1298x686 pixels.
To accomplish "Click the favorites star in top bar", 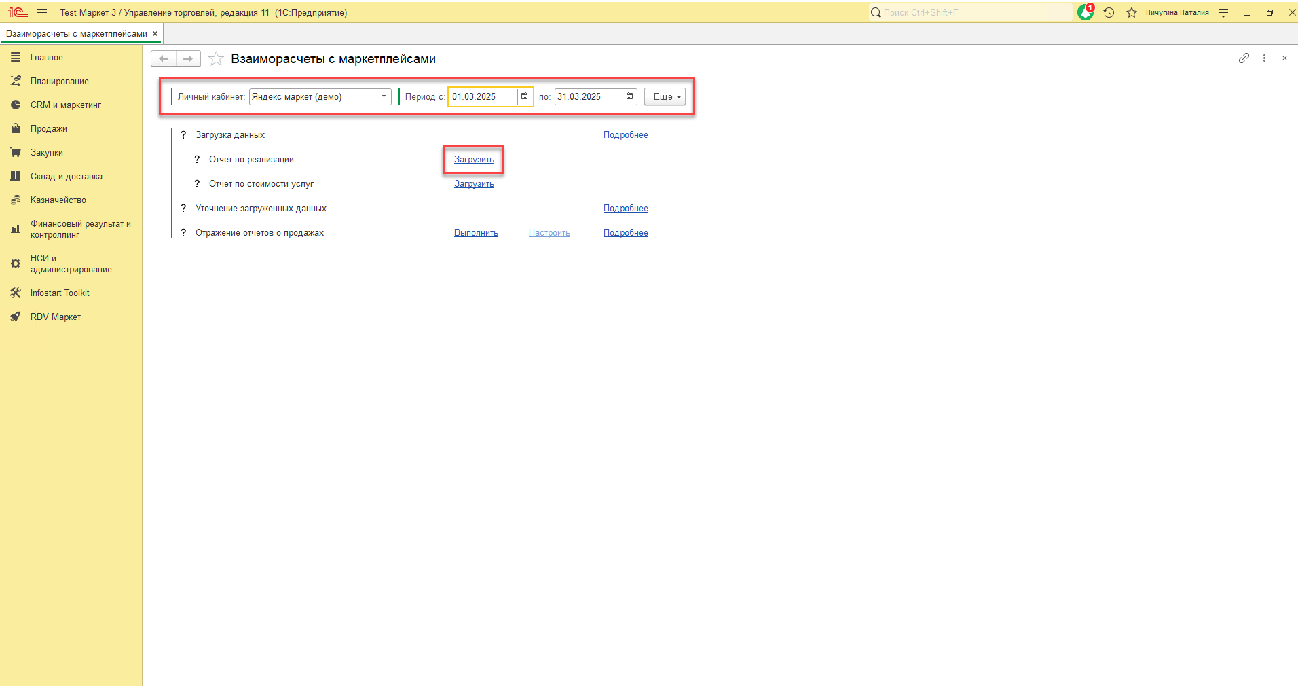I will coord(1131,12).
